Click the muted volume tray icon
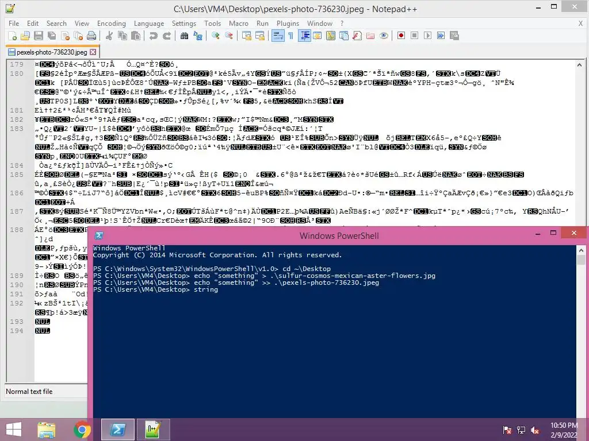 536,430
